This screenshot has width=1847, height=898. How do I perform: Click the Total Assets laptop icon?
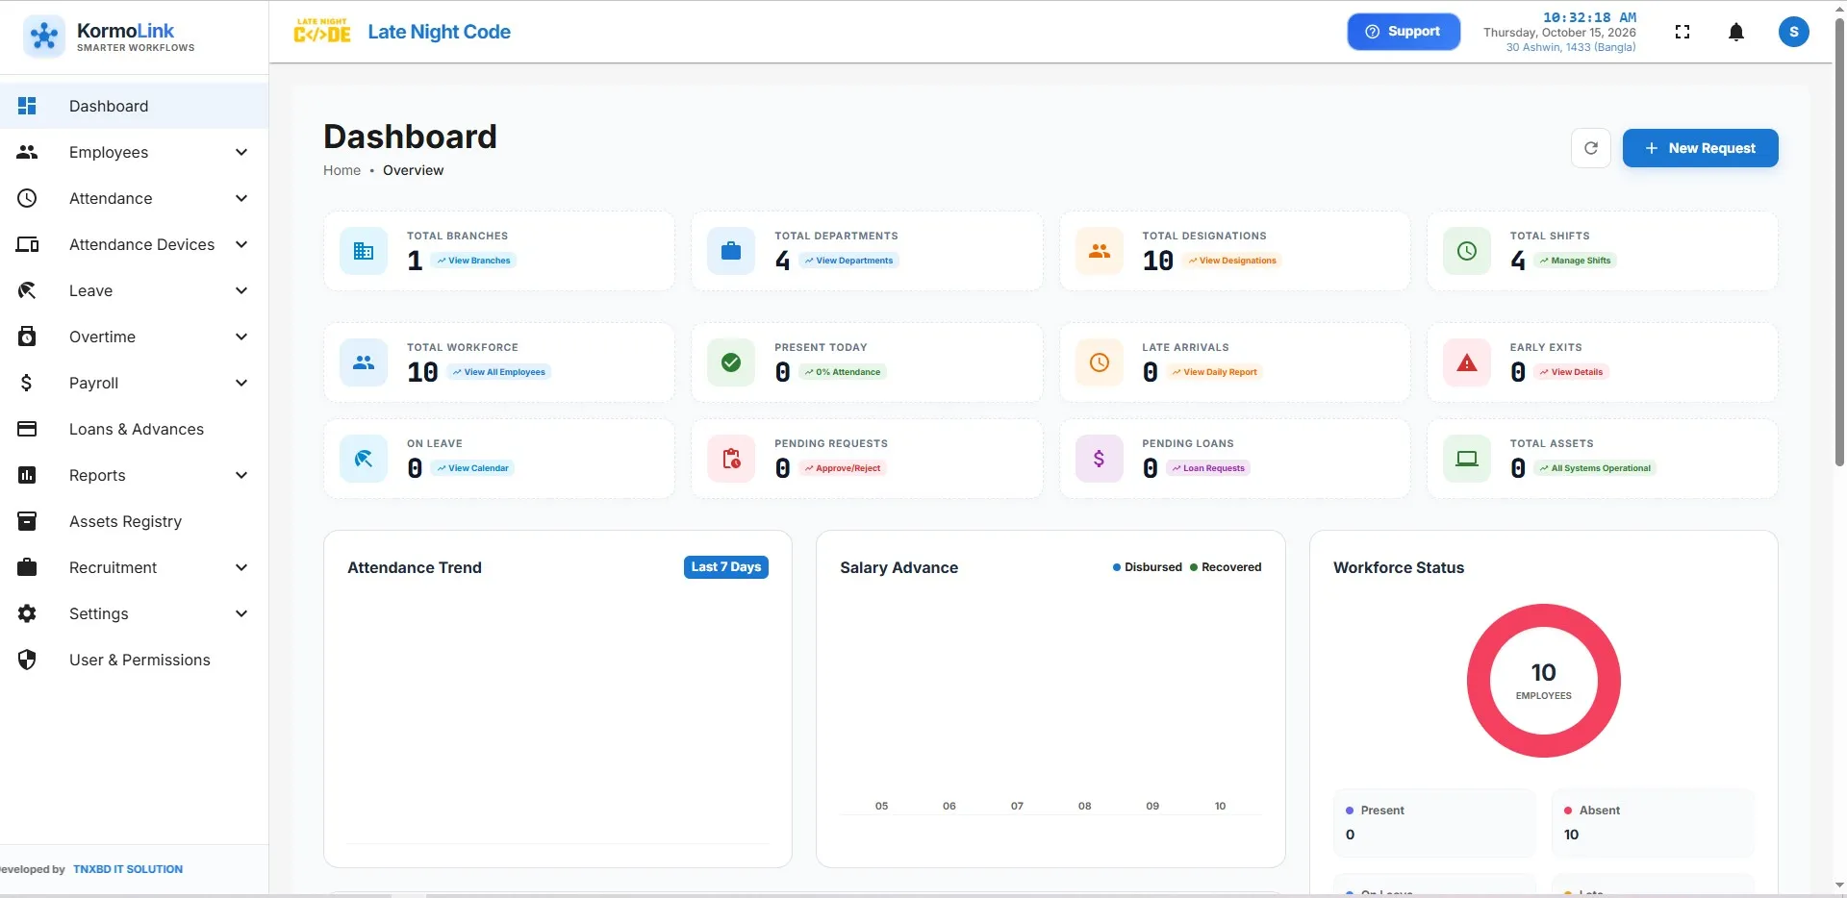[x=1467, y=459]
